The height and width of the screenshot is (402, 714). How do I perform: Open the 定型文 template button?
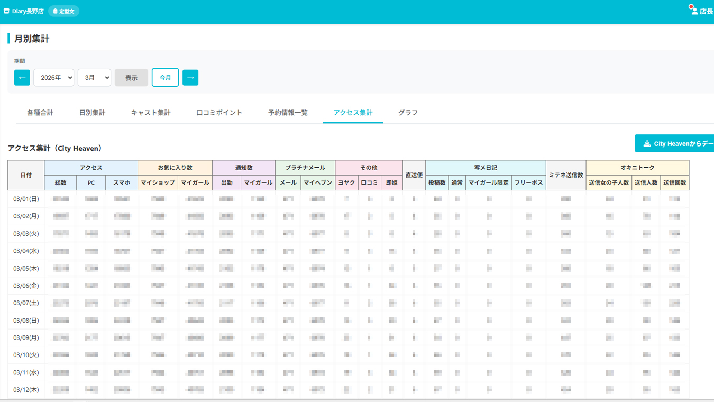(63, 11)
